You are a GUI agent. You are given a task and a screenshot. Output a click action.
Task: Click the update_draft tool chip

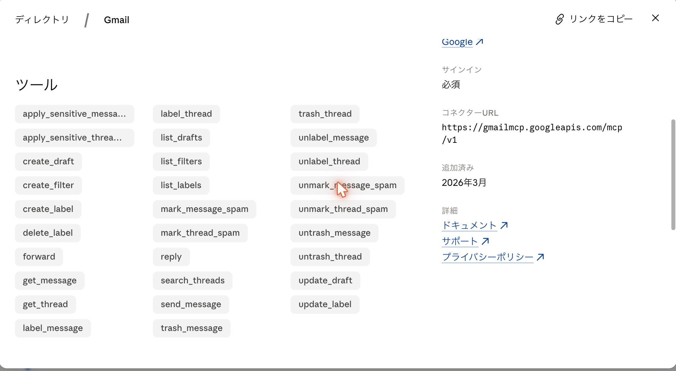coord(325,281)
